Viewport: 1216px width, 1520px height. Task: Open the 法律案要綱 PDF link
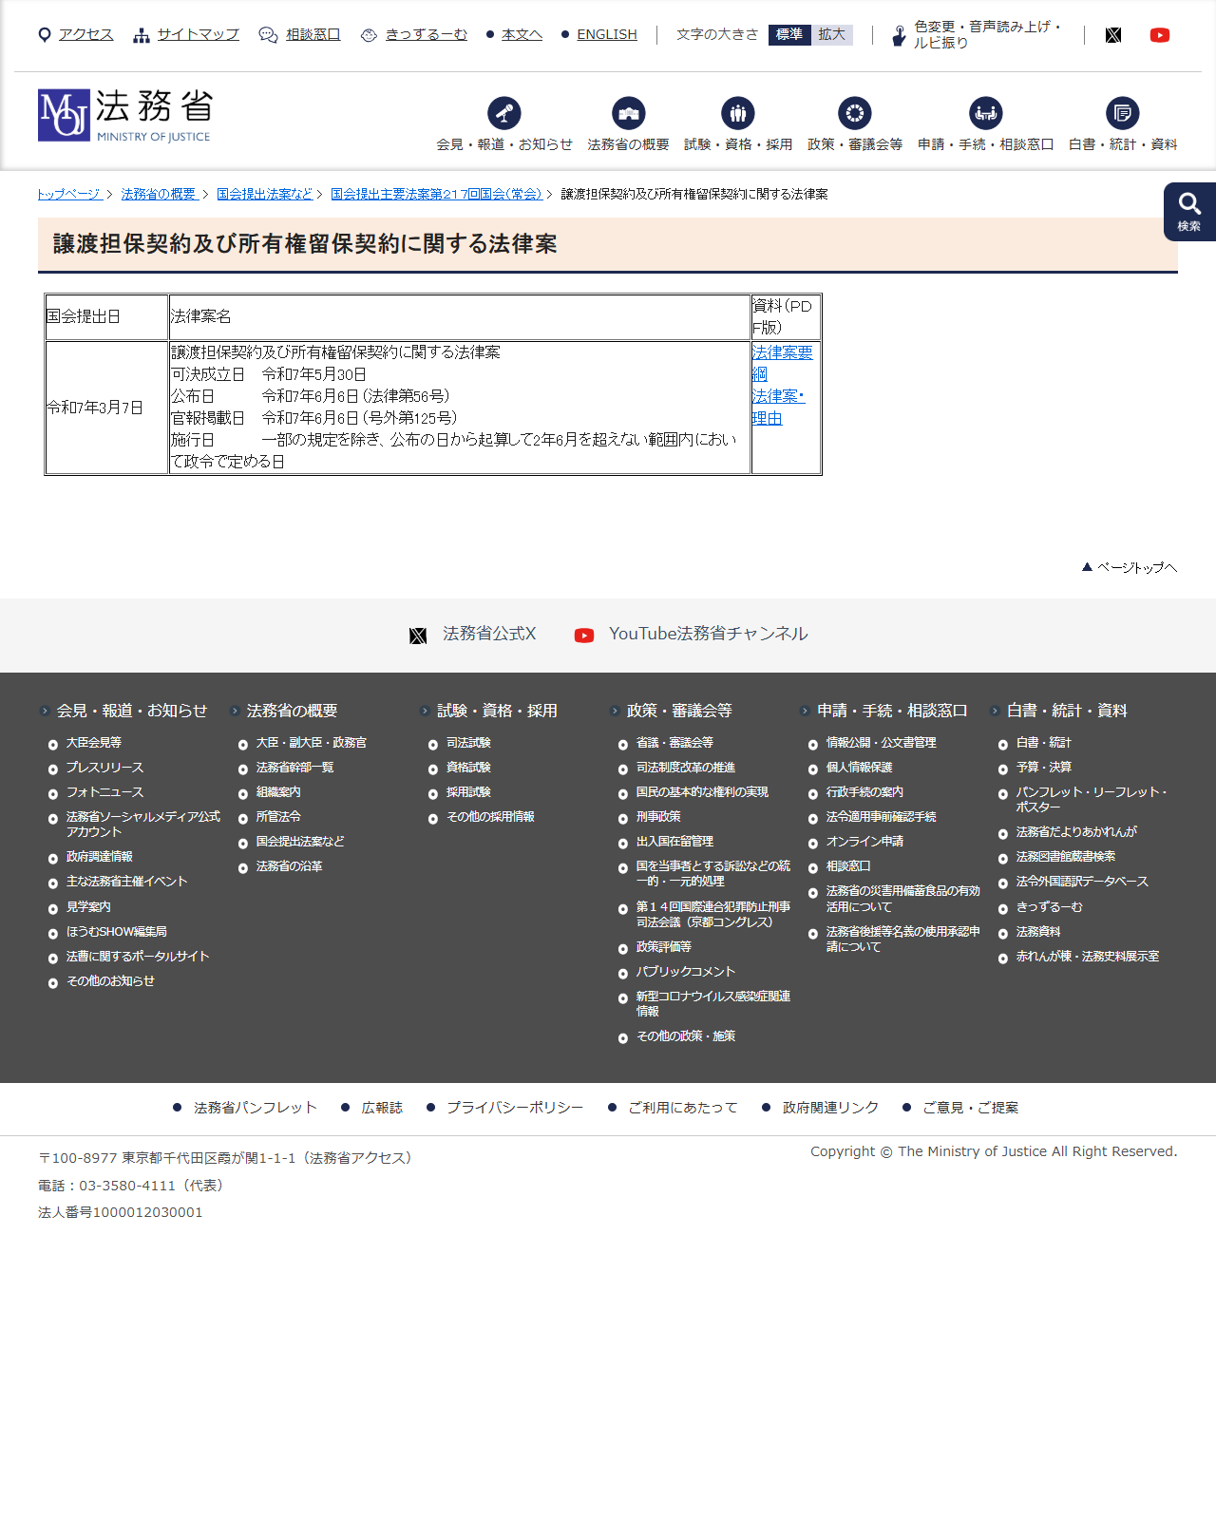tap(782, 363)
